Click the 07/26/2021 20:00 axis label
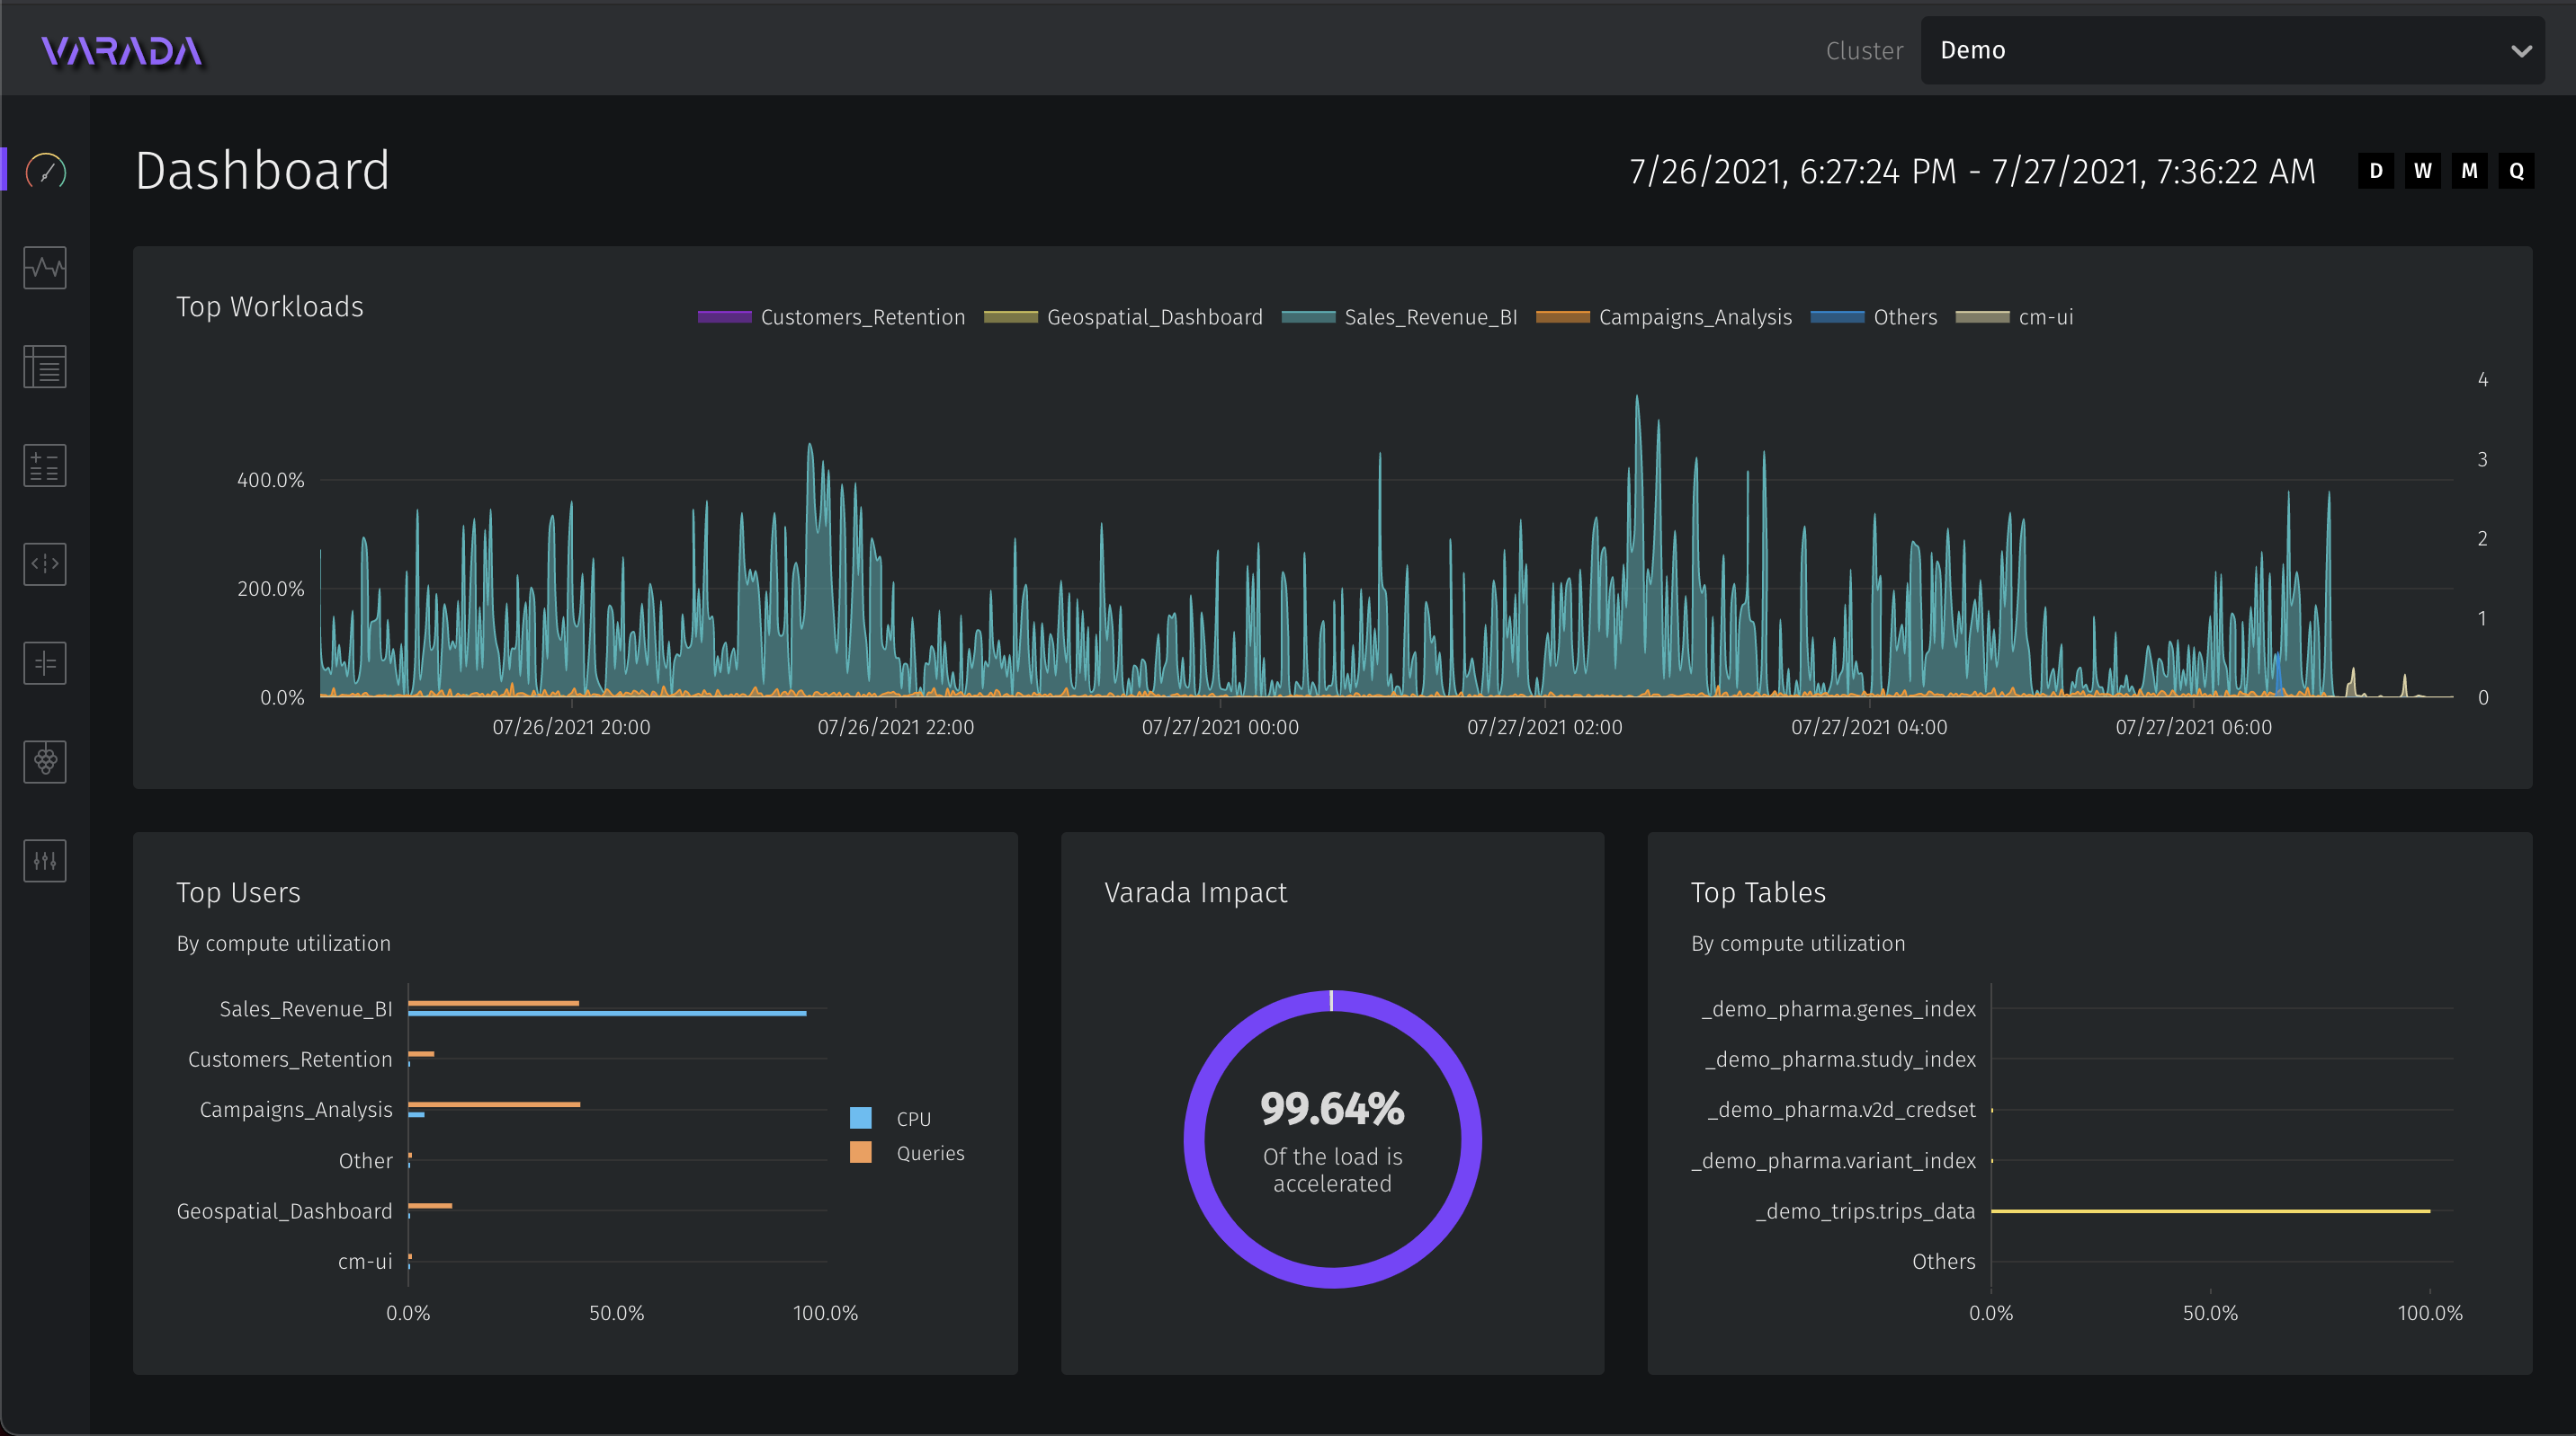The height and width of the screenshot is (1436, 2576). [x=571, y=728]
